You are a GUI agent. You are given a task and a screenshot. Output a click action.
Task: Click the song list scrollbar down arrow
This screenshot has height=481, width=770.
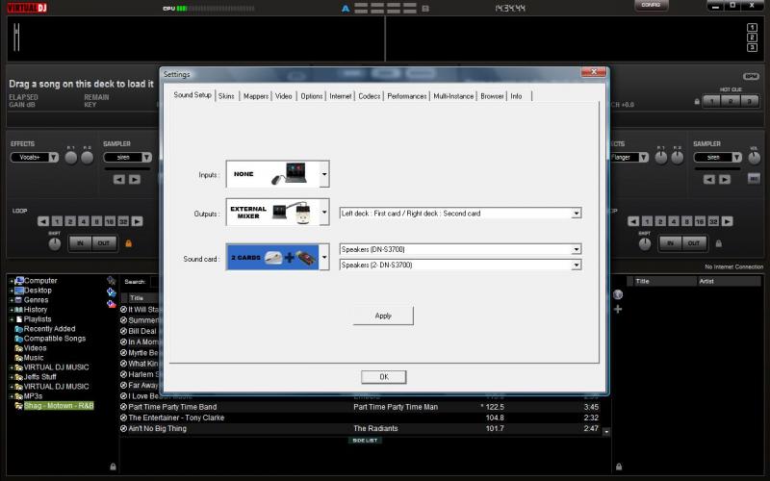pyautogui.click(x=606, y=432)
